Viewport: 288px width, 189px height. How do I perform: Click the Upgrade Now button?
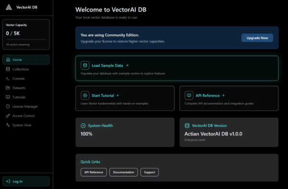click(257, 38)
